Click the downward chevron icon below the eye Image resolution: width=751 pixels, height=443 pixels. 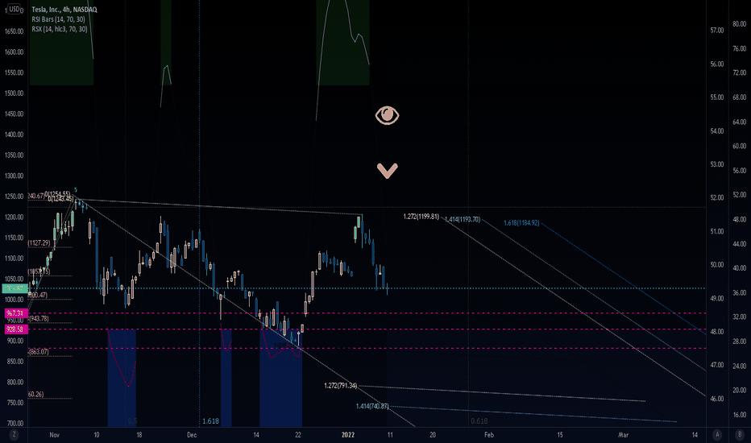tap(387, 171)
